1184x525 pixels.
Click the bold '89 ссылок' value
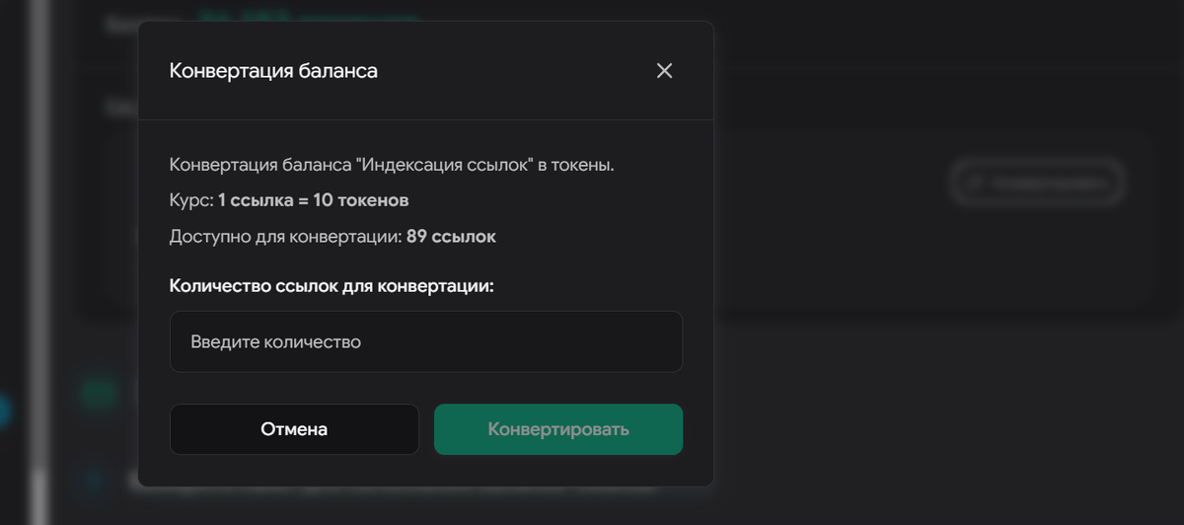451,237
